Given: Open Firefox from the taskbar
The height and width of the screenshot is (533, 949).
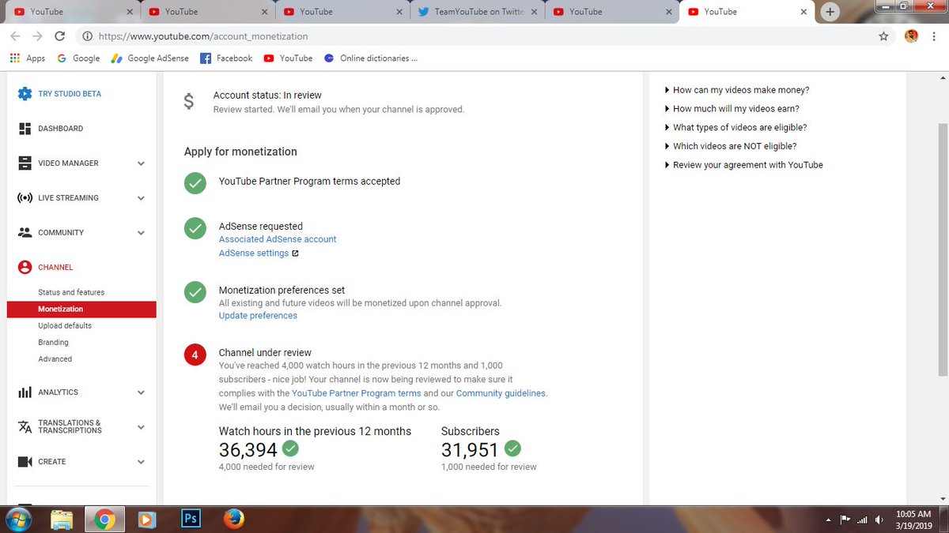Looking at the screenshot, I should click(x=233, y=519).
